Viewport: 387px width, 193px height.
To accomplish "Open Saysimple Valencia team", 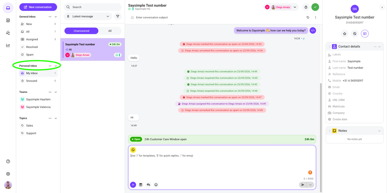I will coord(38,107).
